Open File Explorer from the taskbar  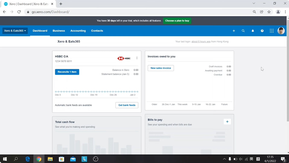pyautogui.click(x=50, y=159)
